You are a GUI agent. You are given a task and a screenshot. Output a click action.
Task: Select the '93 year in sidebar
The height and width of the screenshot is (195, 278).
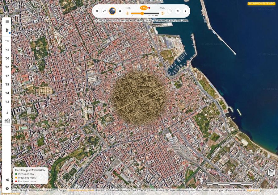click(7, 85)
